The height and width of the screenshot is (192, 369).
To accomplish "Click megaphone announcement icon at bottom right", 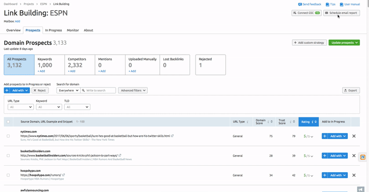I will pyautogui.click(x=361, y=189).
